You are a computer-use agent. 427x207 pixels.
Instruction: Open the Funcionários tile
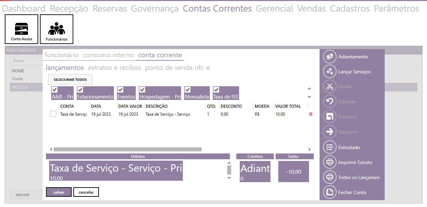click(x=57, y=29)
